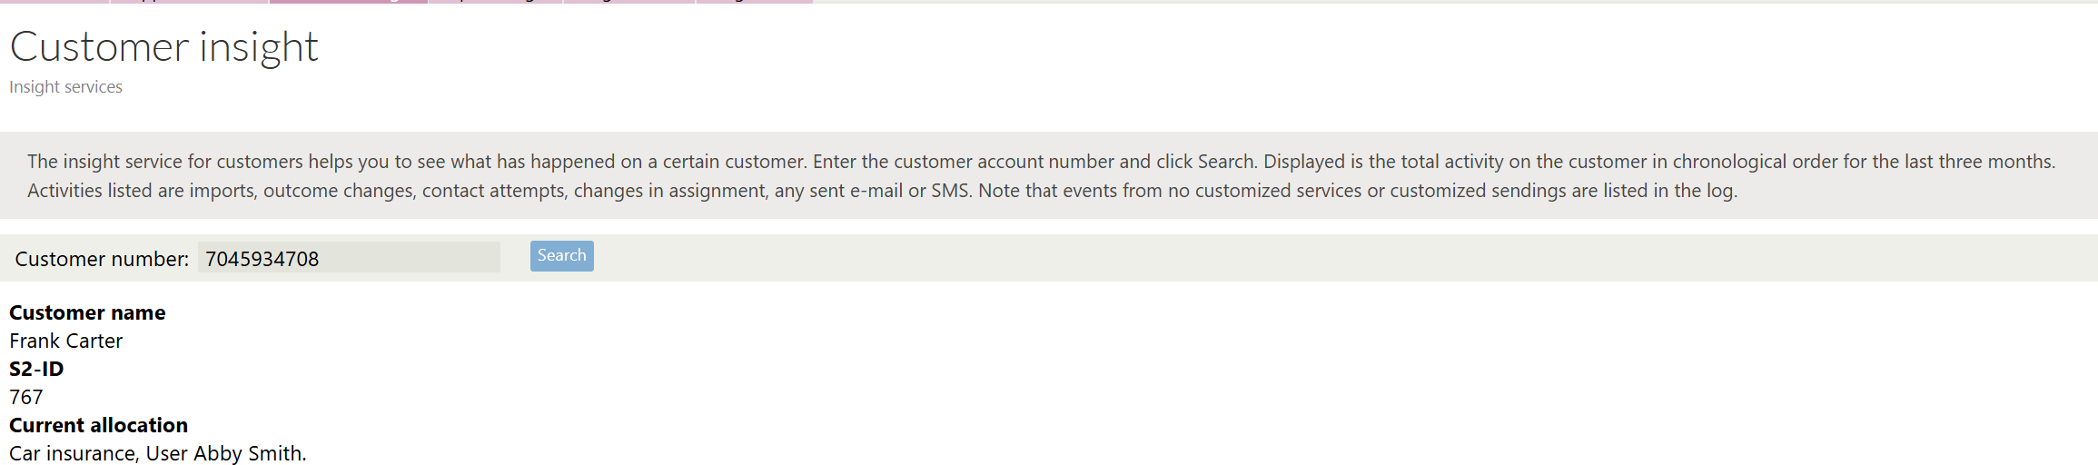The width and height of the screenshot is (2098, 465).
Task: Click the "Customer insight" page heading
Action: (x=163, y=47)
